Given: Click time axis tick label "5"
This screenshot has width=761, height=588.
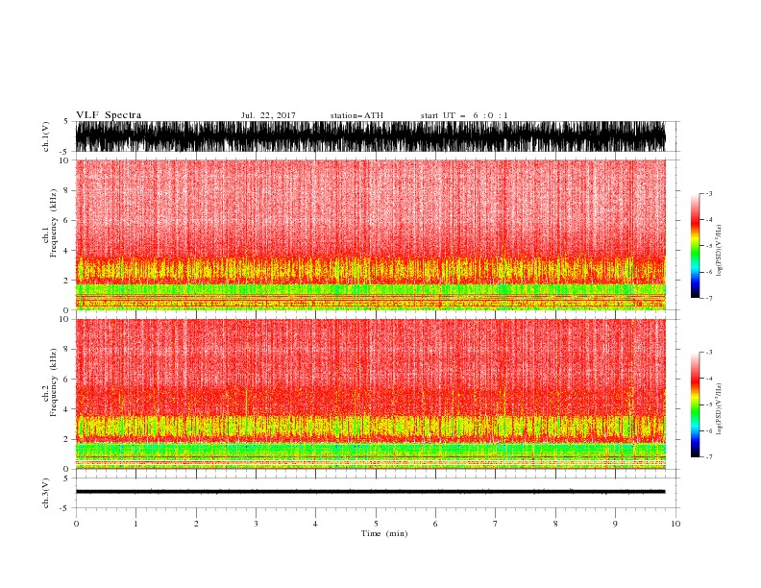Looking at the screenshot, I should coord(376,524).
